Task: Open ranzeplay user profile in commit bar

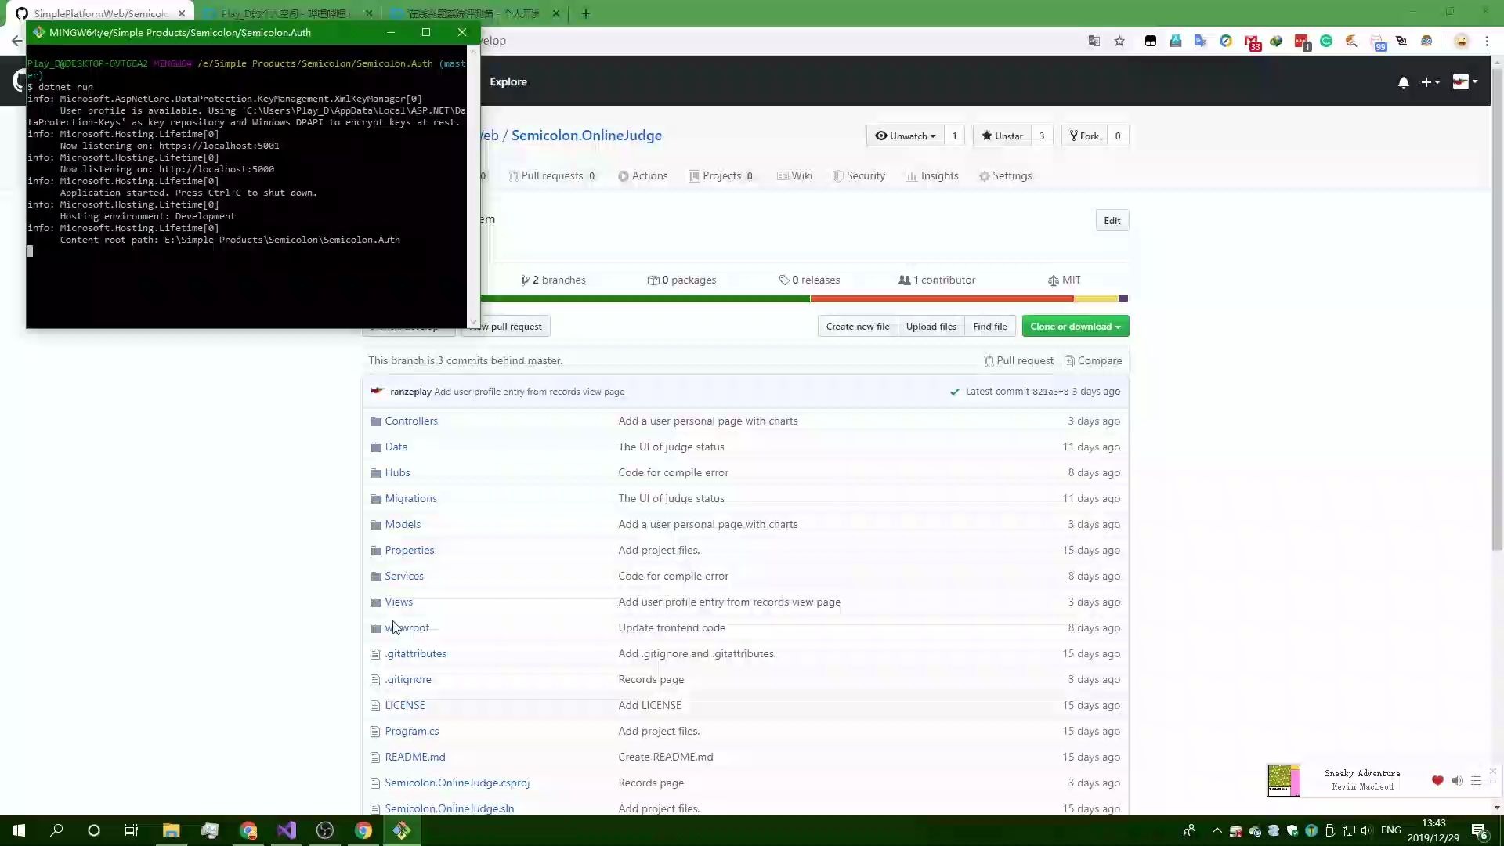Action: pyautogui.click(x=410, y=392)
